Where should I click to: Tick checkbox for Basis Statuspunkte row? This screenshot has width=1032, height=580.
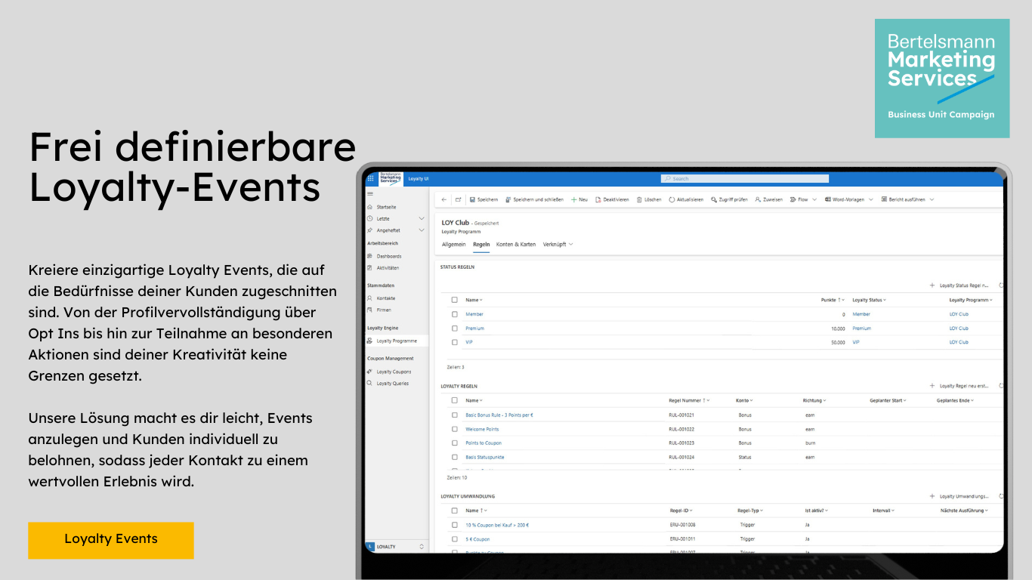pos(455,457)
